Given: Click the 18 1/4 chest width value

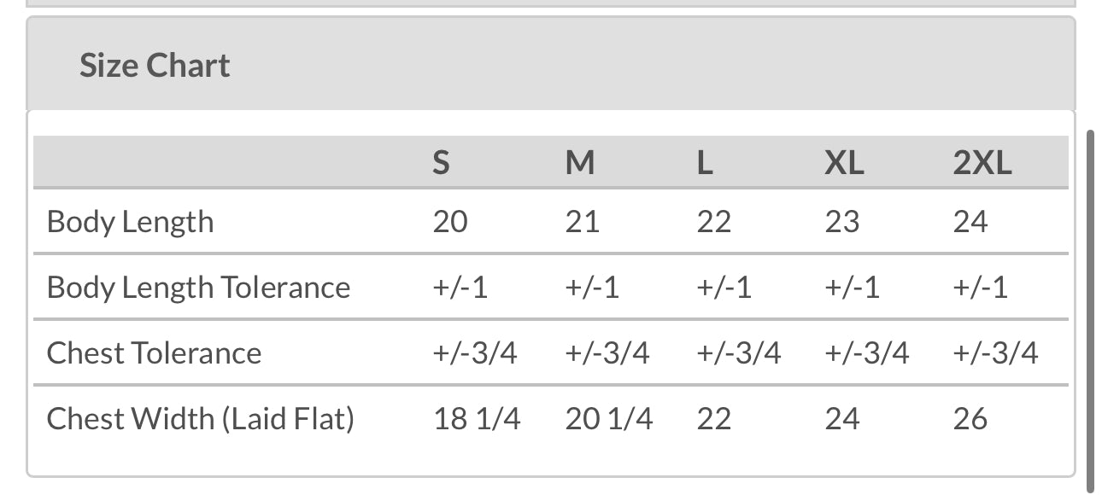Looking at the screenshot, I should click(477, 419).
